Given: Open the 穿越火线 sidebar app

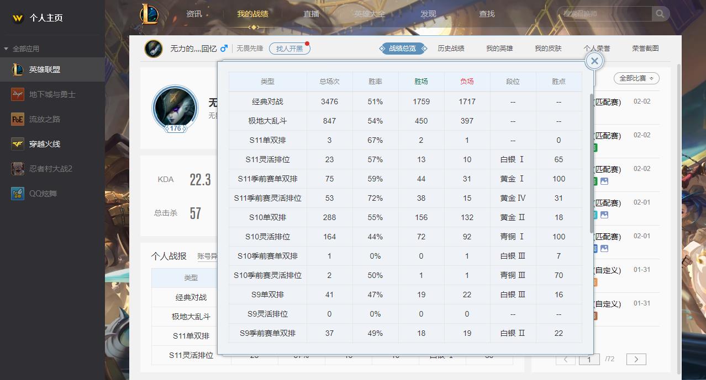Looking at the screenshot, I should (52, 144).
